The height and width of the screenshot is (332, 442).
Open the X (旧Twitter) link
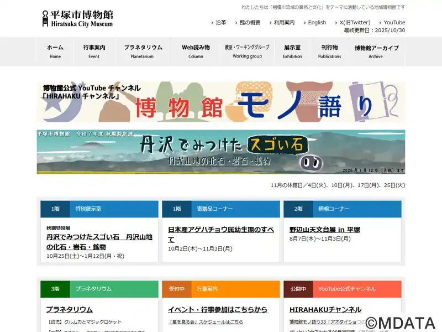pyautogui.click(x=355, y=23)
